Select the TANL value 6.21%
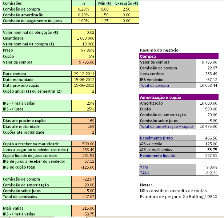 coord(207,173)
